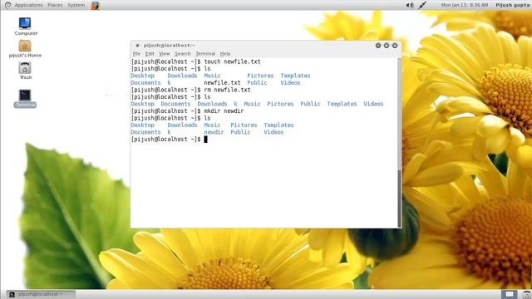Click 'Music' in the second ls output
The image size is (532, 299).
click(252, 104)
